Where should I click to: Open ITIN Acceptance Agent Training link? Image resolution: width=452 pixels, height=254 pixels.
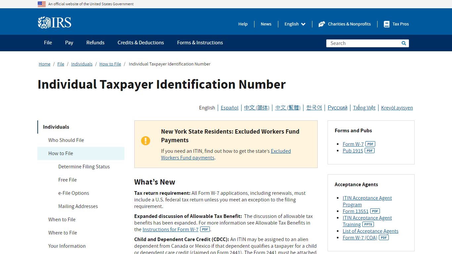367,221
